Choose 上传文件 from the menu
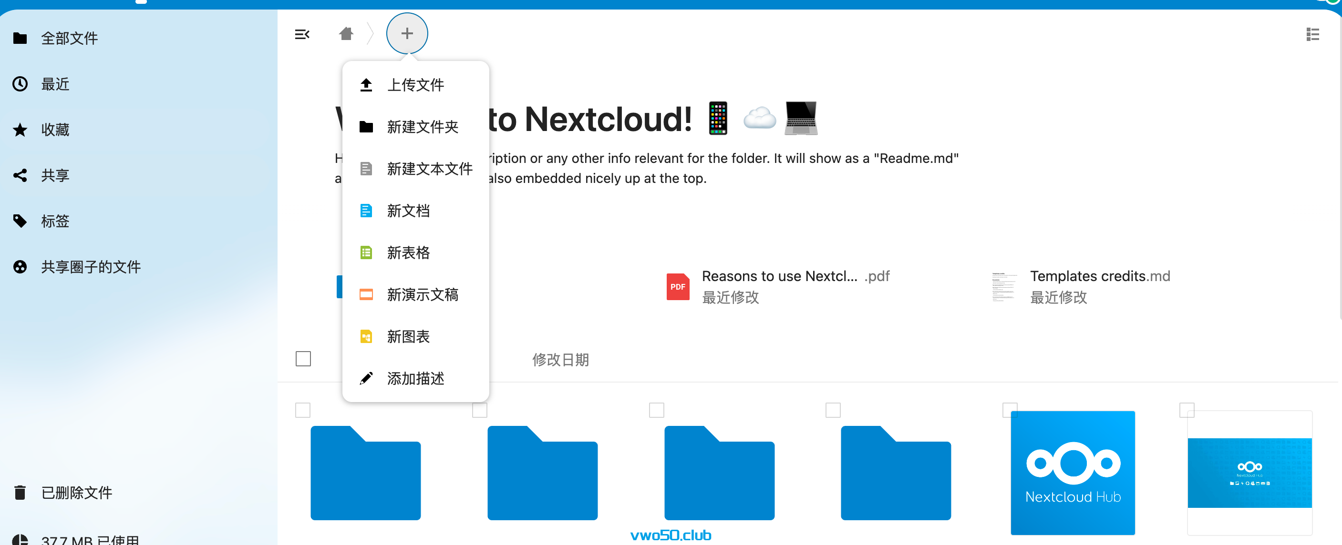This screenshot has height=545, width=1342. point(415,85)
